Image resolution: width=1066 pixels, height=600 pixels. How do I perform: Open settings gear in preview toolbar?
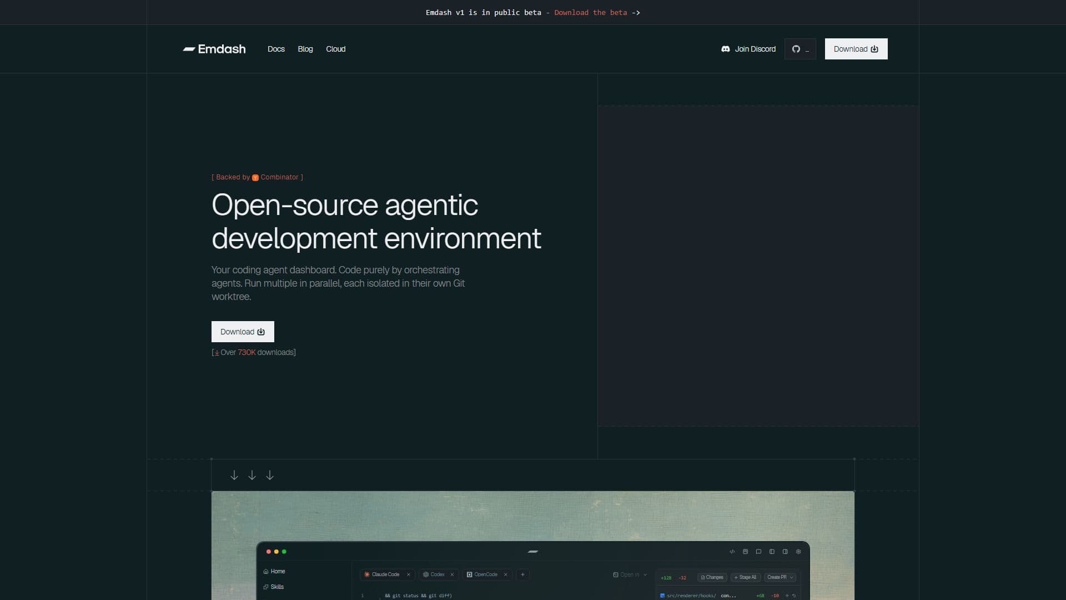tap(798, 552)
